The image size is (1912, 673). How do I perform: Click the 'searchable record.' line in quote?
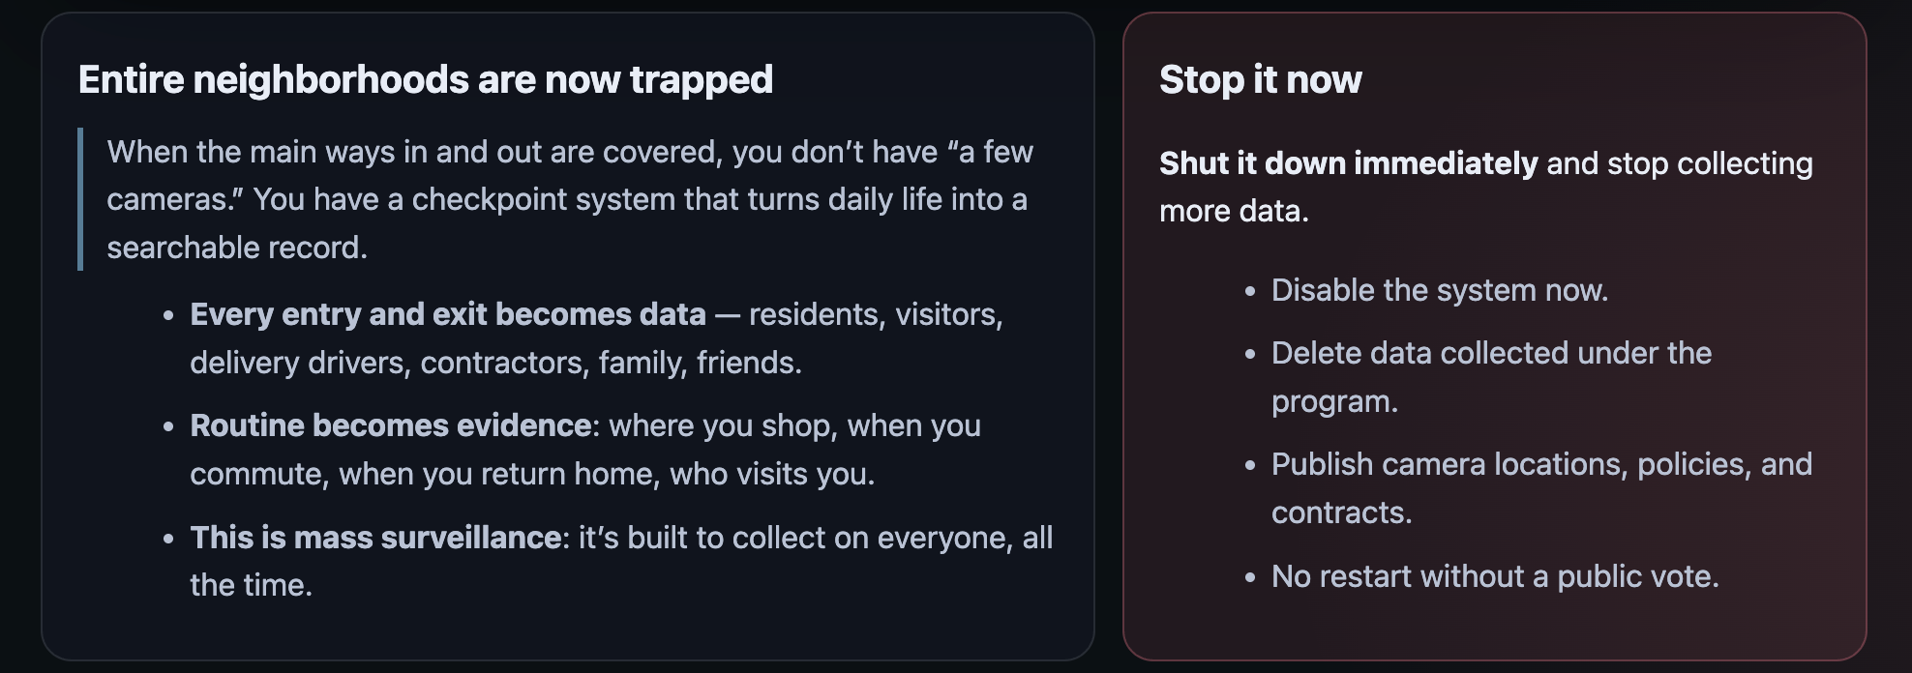point(237,248)
